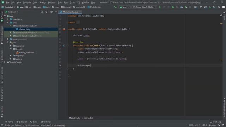The image size is (226, 127).
Task: Expand the java (generated) folder
Action: click(8, 39)
